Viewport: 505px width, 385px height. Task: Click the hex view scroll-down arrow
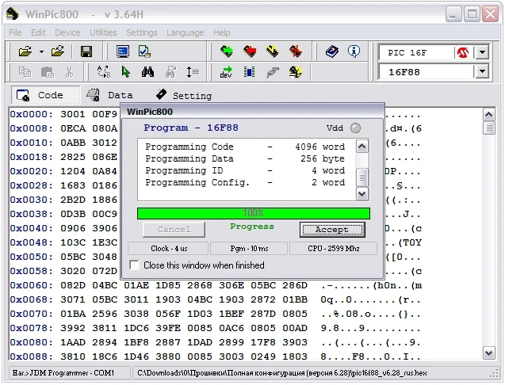pos(488,353)
